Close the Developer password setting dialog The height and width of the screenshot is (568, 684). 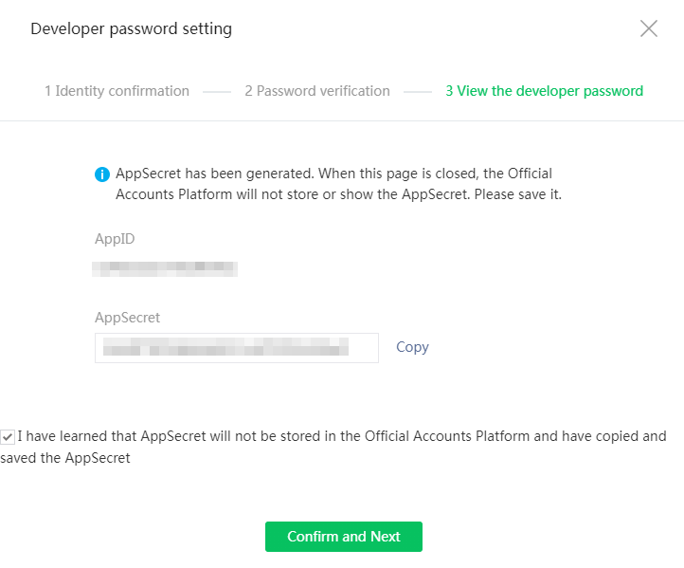point(649,28)
